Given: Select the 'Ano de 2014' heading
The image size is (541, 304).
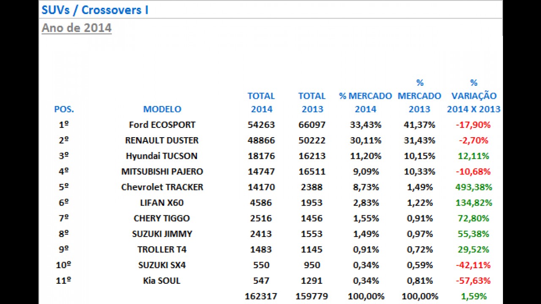Looking at the screenshot, I should 77,28.
